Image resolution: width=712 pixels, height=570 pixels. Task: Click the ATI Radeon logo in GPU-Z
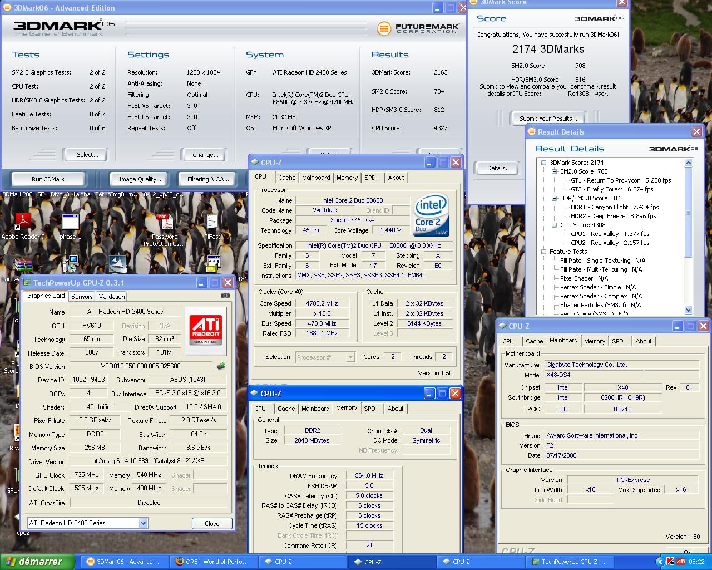tap(206, 331)
